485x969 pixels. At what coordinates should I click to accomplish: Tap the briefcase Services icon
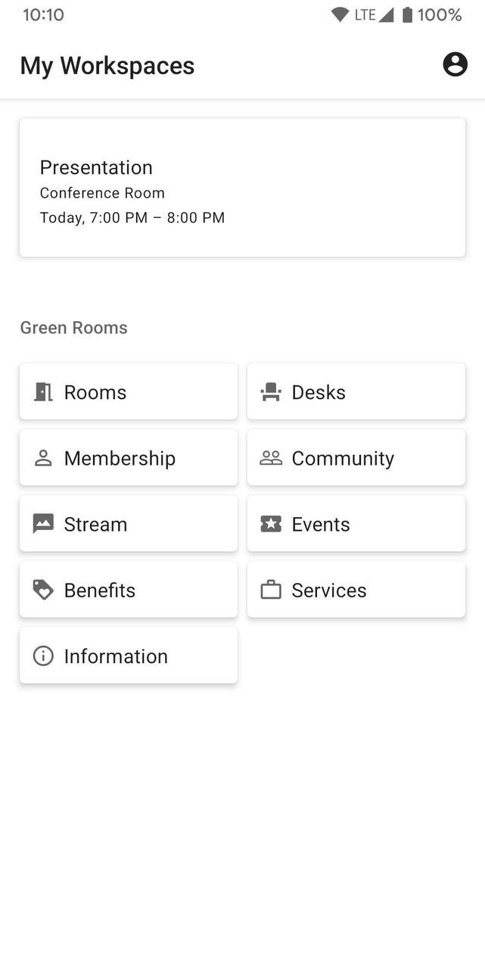[271, 590]
